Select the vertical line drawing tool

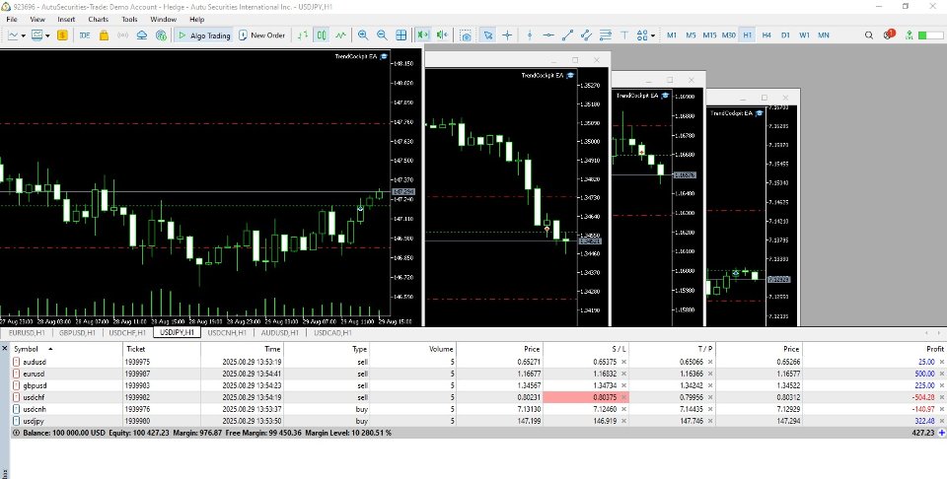530,35
